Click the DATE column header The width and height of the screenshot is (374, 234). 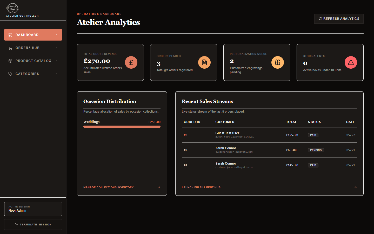(351, 122)
